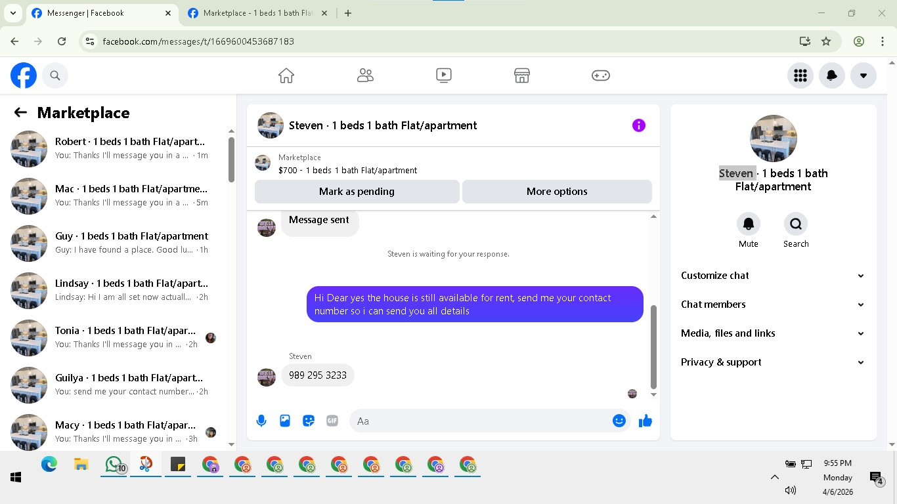Open the $700 listing link
Viewport: 897px width, 504px height.
click(x=347, y=170)
